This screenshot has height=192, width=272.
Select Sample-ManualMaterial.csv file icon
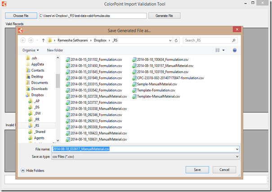(134, 84)
